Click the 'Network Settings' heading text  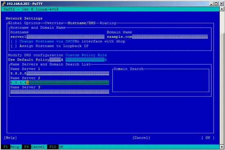point(24,18)
